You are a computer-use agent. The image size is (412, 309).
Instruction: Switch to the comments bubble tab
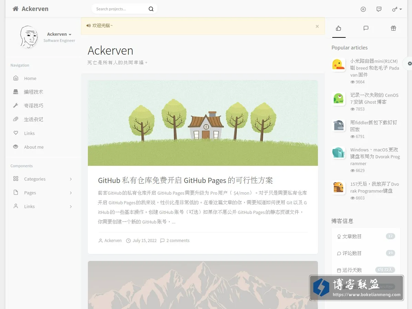click(x=366, y=28)
